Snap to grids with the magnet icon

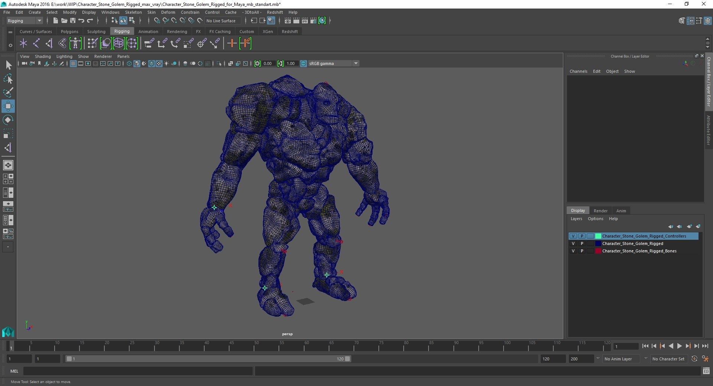(x=157, y=21)
